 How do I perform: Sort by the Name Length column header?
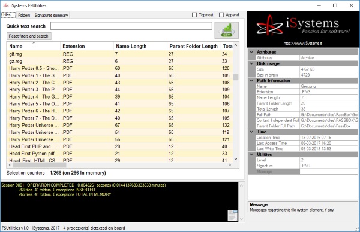pyautogui.click(x=140, y=46)
